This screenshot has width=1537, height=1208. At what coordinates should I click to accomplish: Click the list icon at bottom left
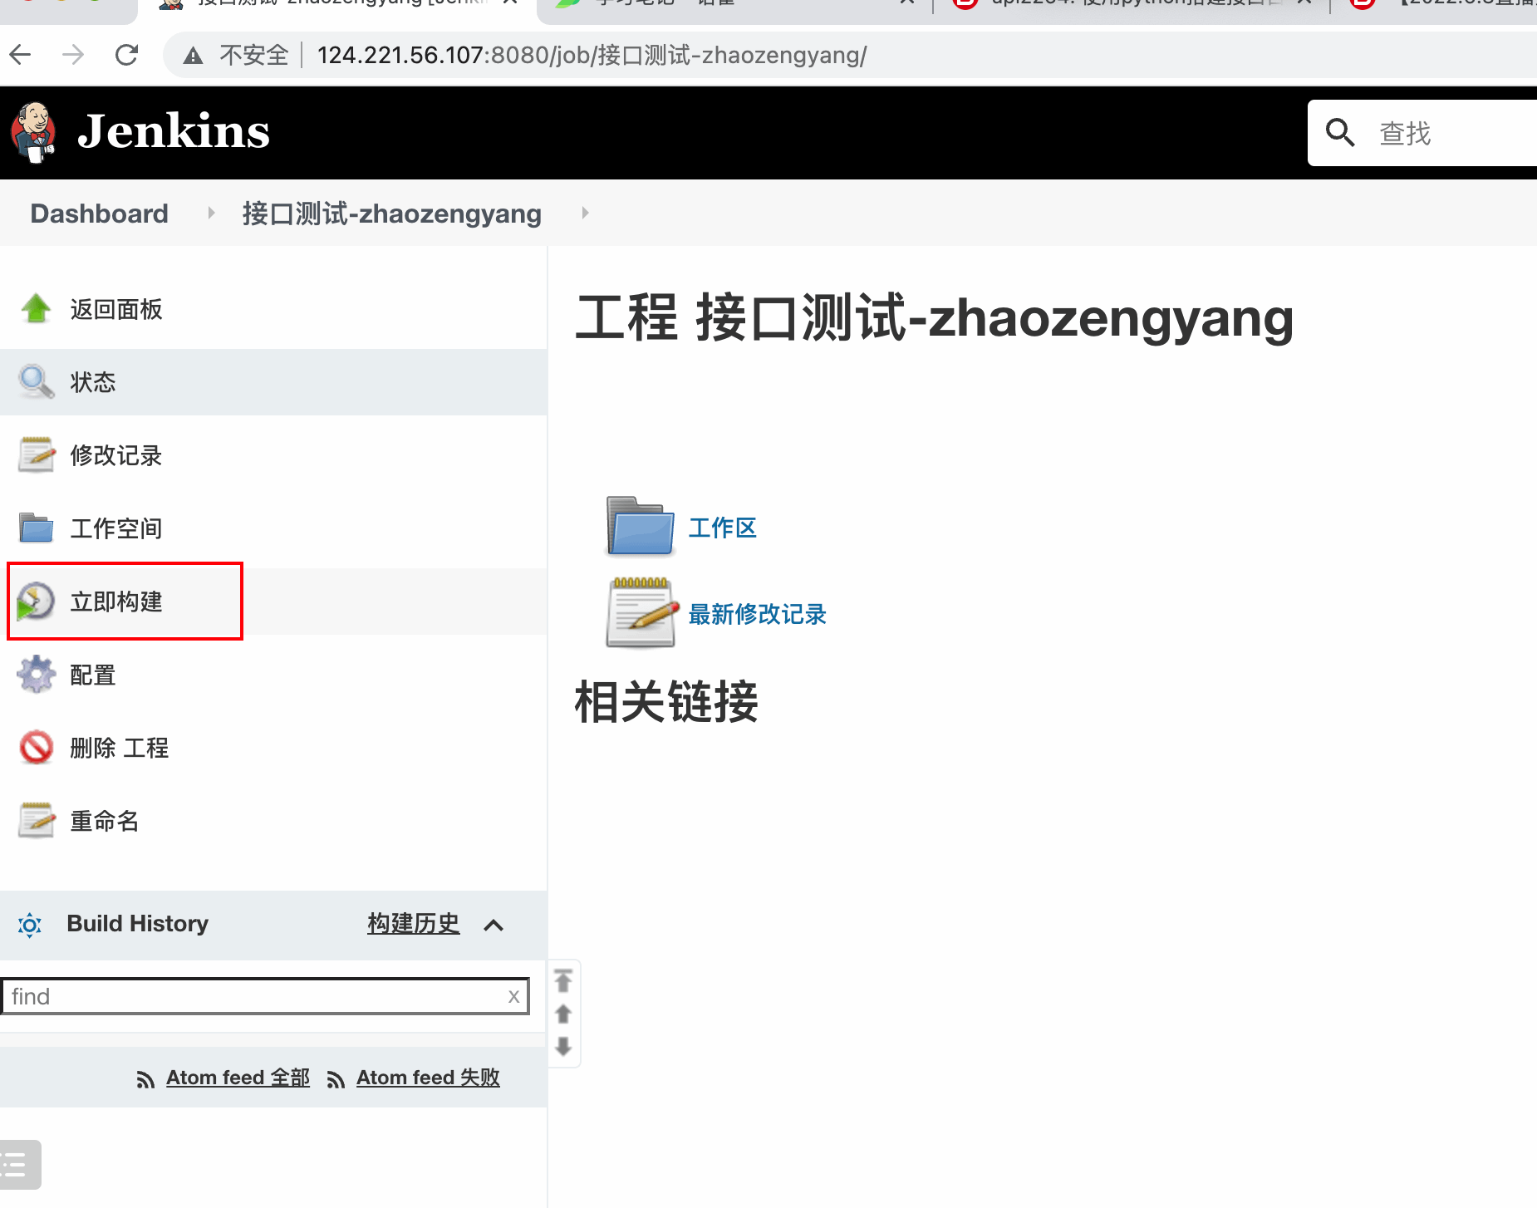pos(17,1164)
